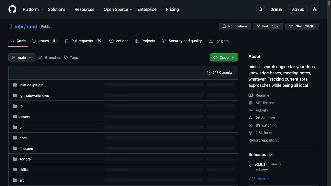Click the tag icon beside Tags
Image resolution: width=331 pixels, height=186 pixels.
pyautogui.click(x=66, y=58)
